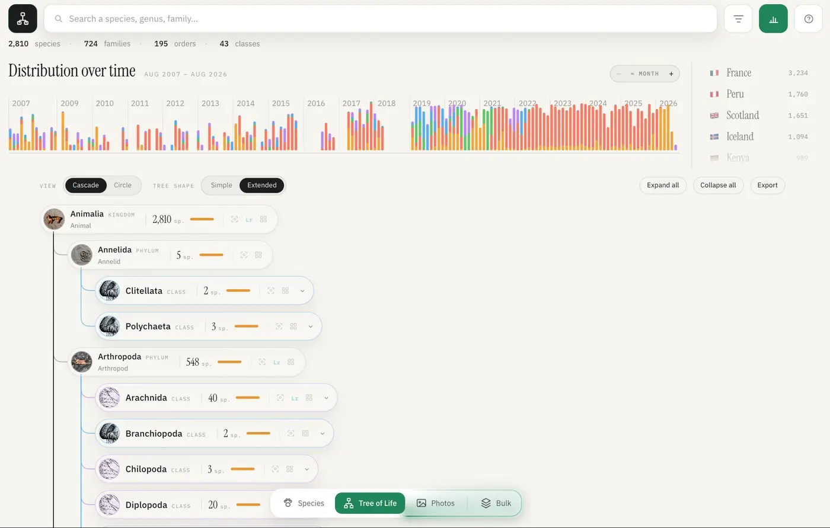The image size is (830, 528).
Task: Increase the Month granularity with plus
Action: coord(671,73)
